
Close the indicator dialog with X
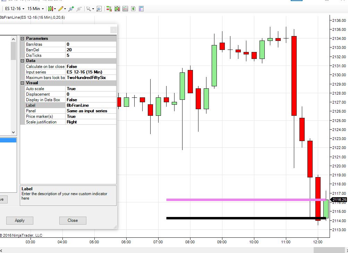[x=113, y=30]
